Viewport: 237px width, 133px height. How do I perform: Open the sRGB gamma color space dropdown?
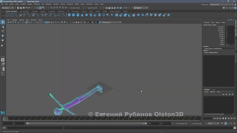coord(111,22)
